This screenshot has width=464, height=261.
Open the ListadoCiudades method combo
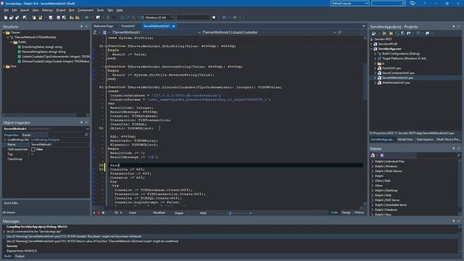(334, 32)
